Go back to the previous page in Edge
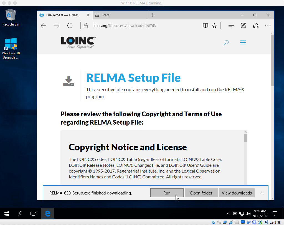The image size is (284, 225). [44, 26]
